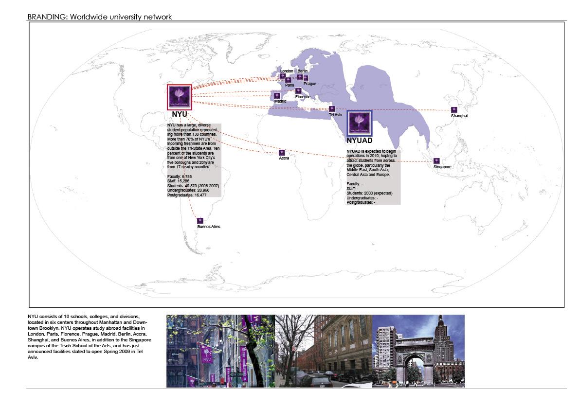Click 'Postgraduates: 16,477' line
The height and width of the screenshot is (409, 579).
(187, 195)
